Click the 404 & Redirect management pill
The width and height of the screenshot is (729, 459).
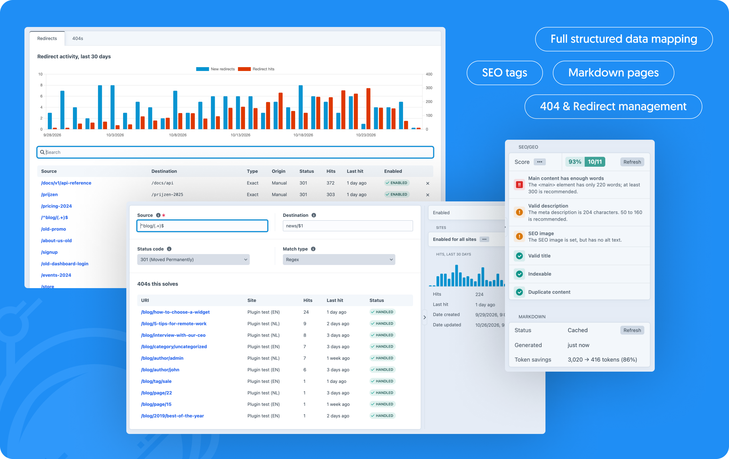[613, 107]
